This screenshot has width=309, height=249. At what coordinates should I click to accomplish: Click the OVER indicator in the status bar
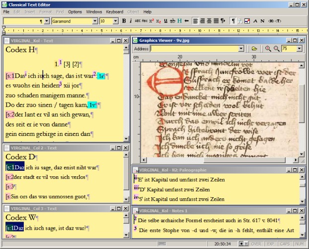[256, 244]
